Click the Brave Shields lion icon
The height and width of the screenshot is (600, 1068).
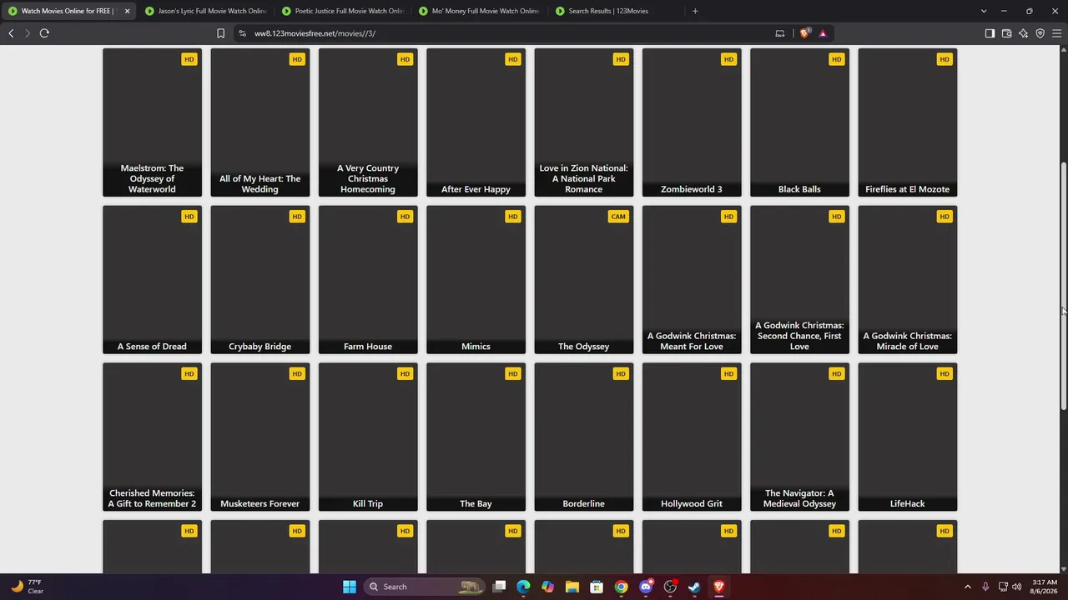(x=805, y=33)
